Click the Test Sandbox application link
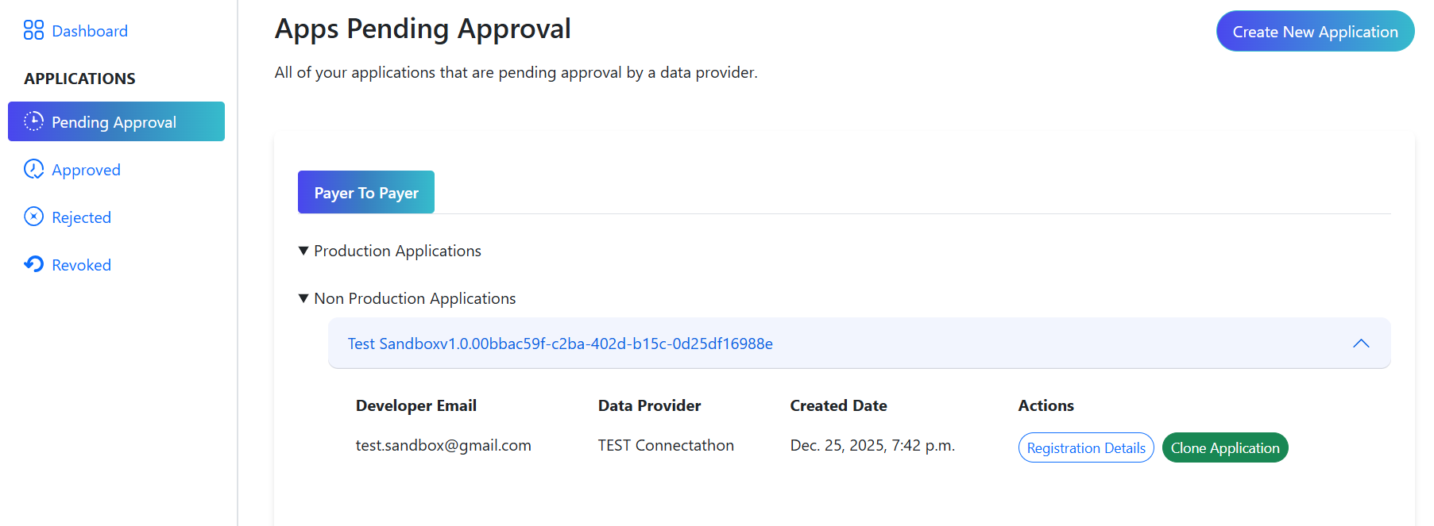The height and width of the screenshot is (526, 1434). 559,344
